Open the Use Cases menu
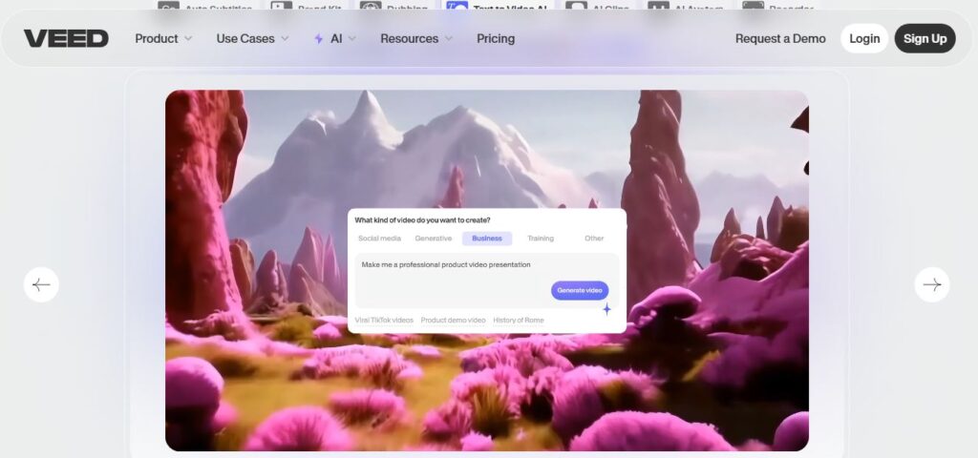Image resolution: width=978 pixels, height=458 pixels. (245, 38)
